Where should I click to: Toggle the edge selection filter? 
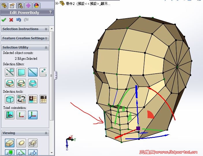coord(33,72)
